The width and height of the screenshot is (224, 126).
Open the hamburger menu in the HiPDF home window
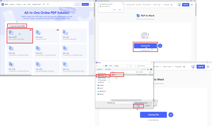point(90,5)
